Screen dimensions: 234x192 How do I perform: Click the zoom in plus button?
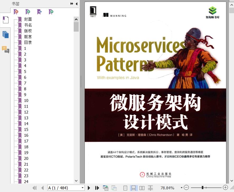coord(225,188)
